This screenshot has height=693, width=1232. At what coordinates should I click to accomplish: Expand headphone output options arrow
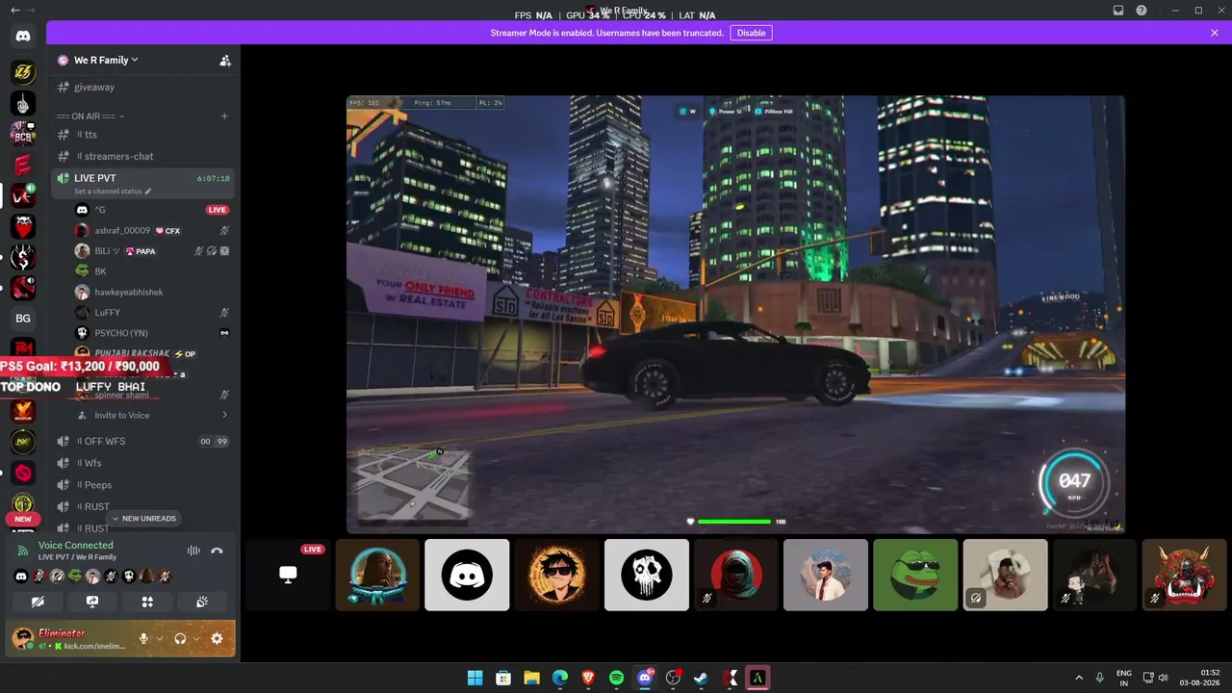[195, 638]
